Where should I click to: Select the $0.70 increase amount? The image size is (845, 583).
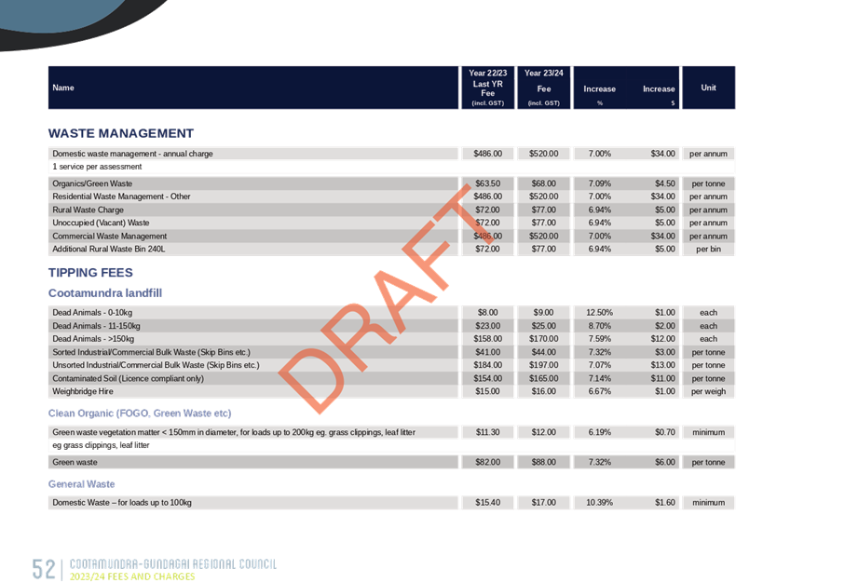tap(665, 432)
